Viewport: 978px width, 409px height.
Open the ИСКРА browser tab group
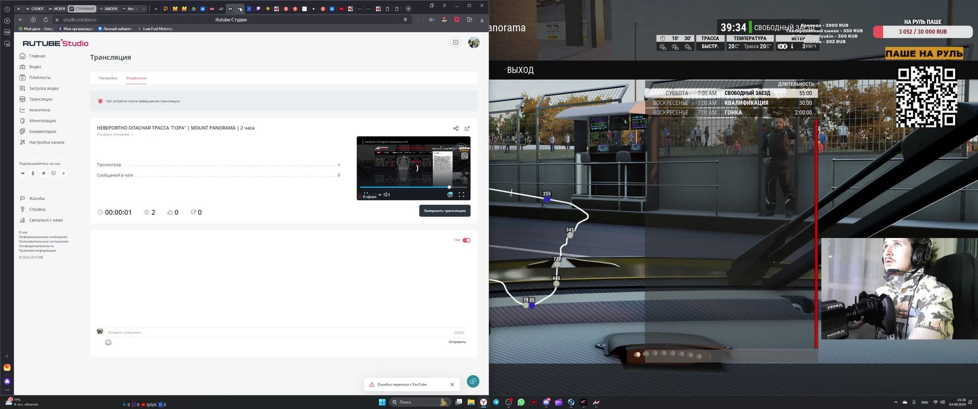point(57,9)
